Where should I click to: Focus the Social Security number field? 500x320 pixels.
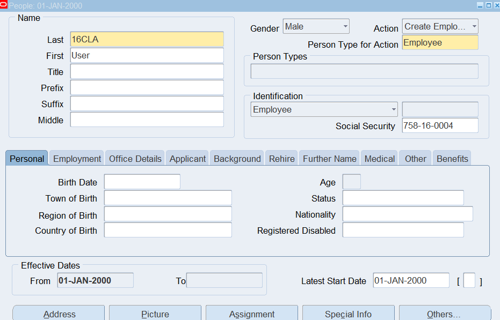439,126
